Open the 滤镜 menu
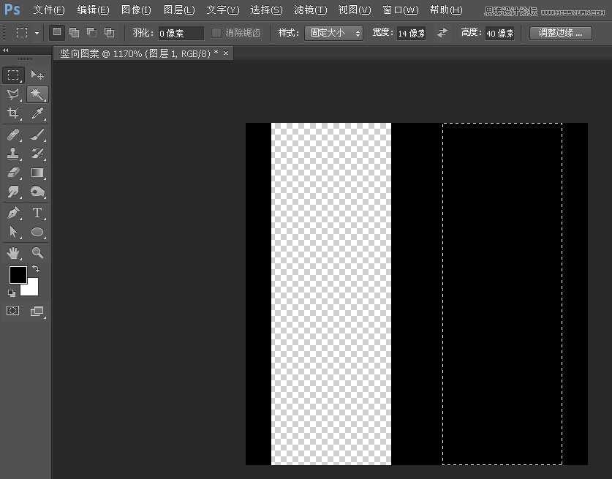 [x=309, y=10]
